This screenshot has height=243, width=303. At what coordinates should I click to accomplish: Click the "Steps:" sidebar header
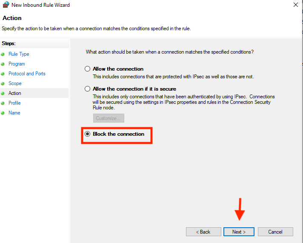[9, 43]
